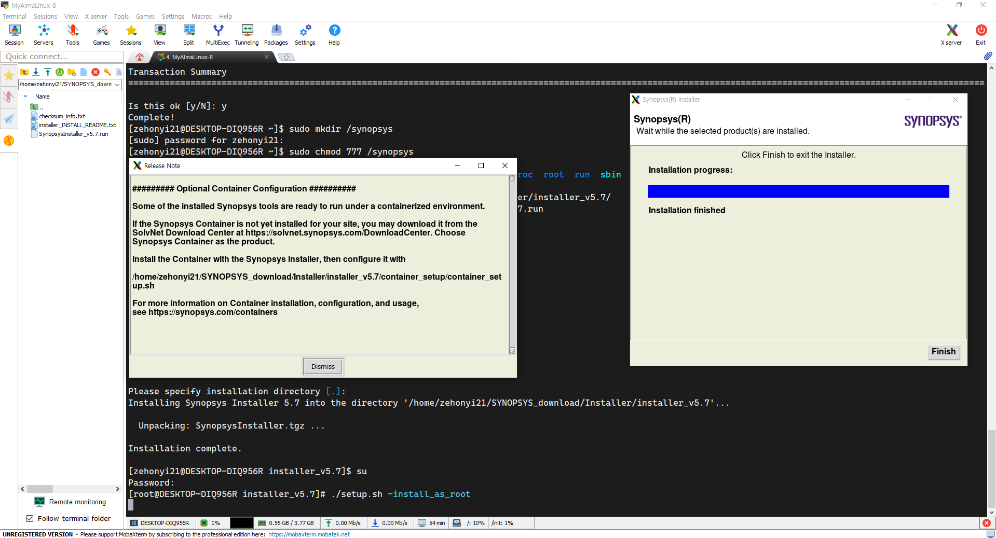
Task: Click the red Exit power icon
Action: point(981,35)
